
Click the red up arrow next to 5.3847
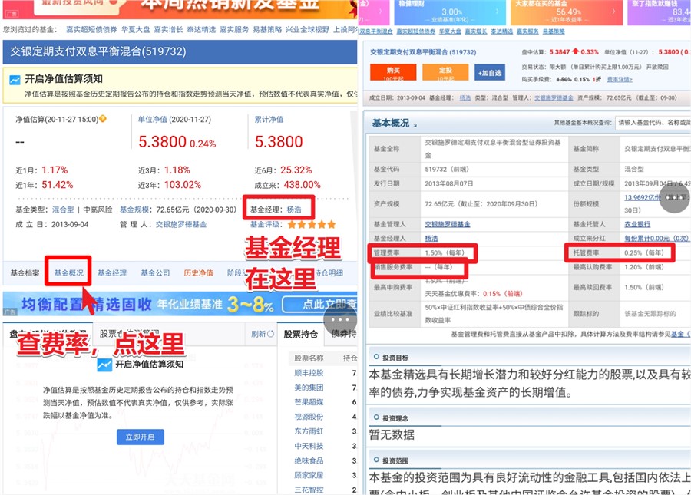(x=575, y=51)
